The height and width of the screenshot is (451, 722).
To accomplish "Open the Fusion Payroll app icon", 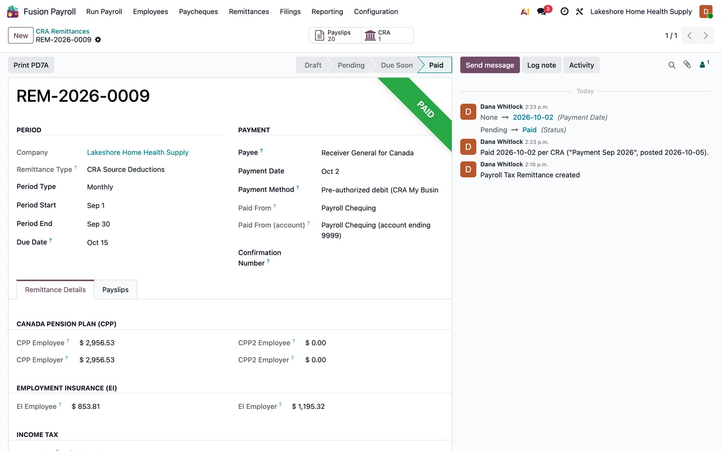I will coord(13,12).
